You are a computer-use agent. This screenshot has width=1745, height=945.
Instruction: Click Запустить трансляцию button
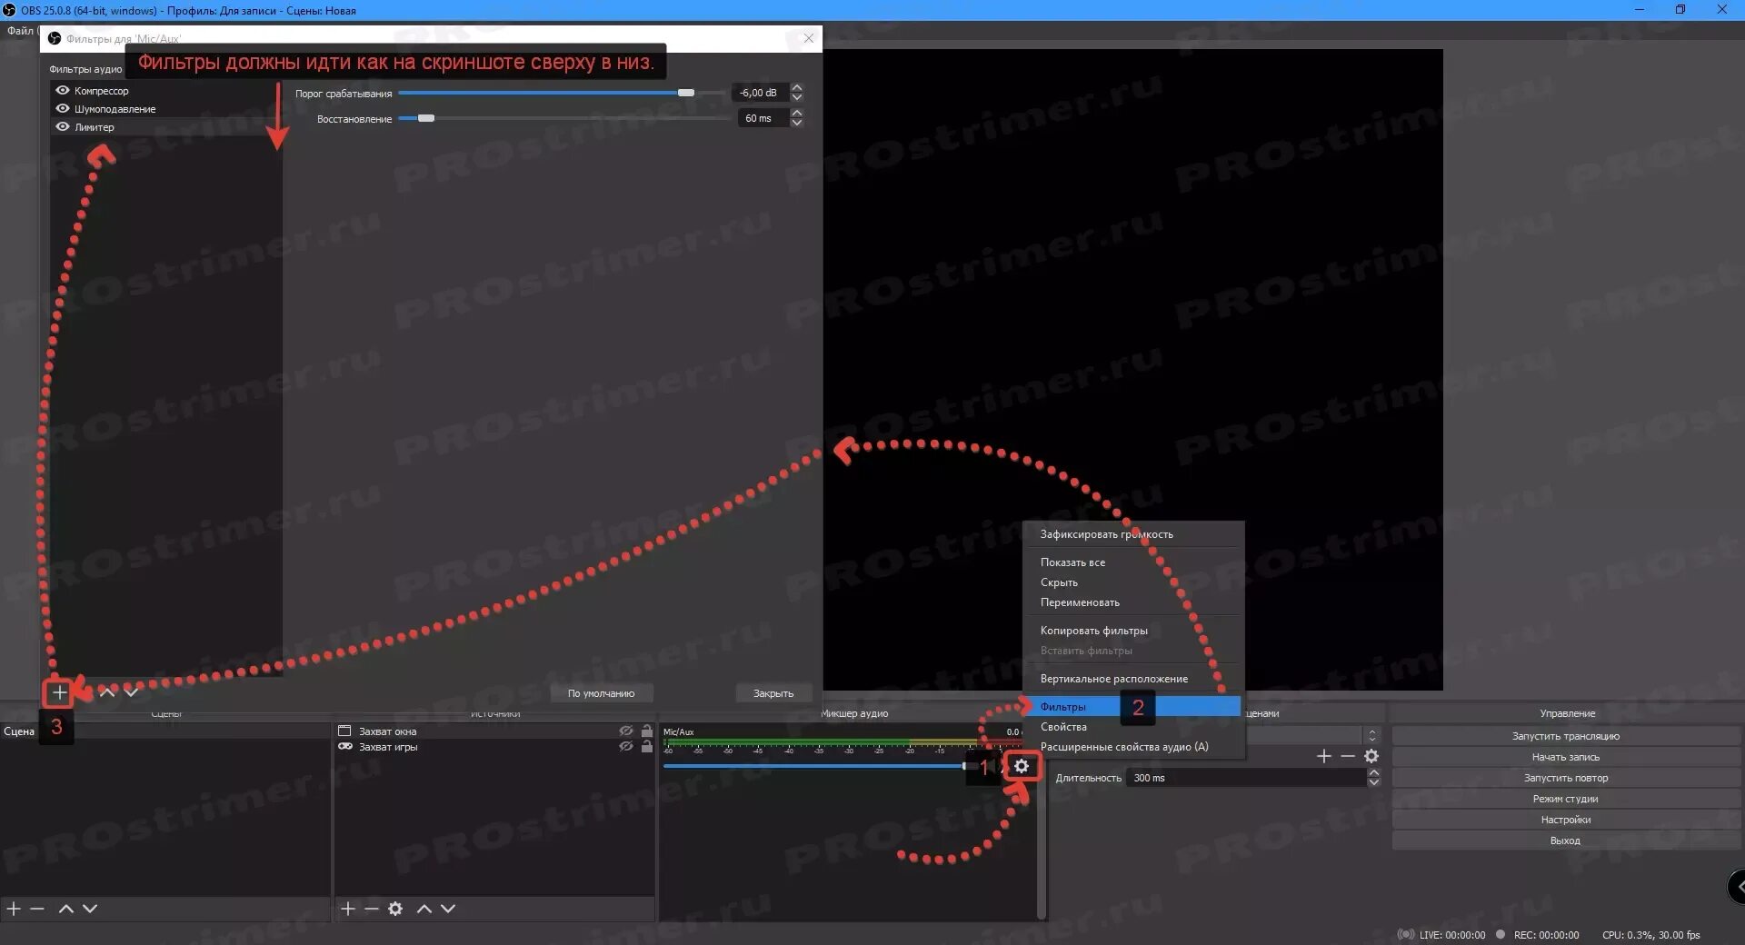(x=1565, y=736)
